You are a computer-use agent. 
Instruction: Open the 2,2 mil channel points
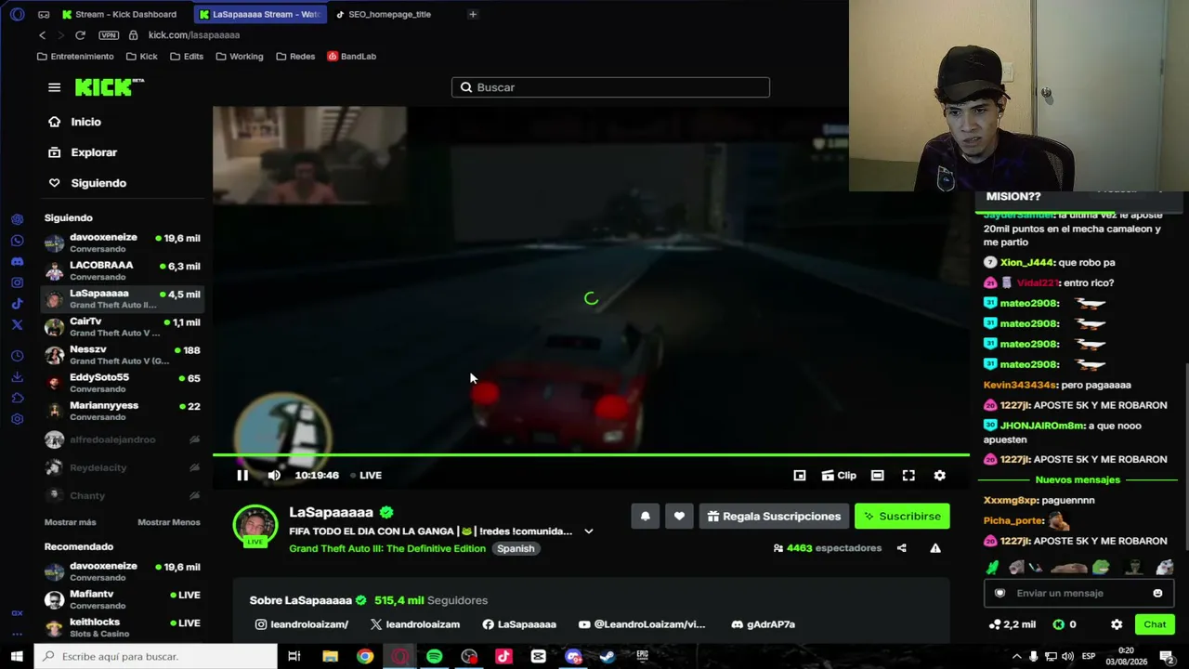(1013, 624)
